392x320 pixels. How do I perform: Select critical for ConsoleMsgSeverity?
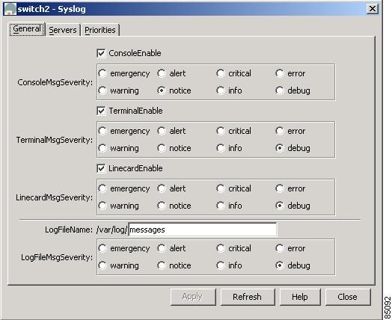(x=221, y=73)
